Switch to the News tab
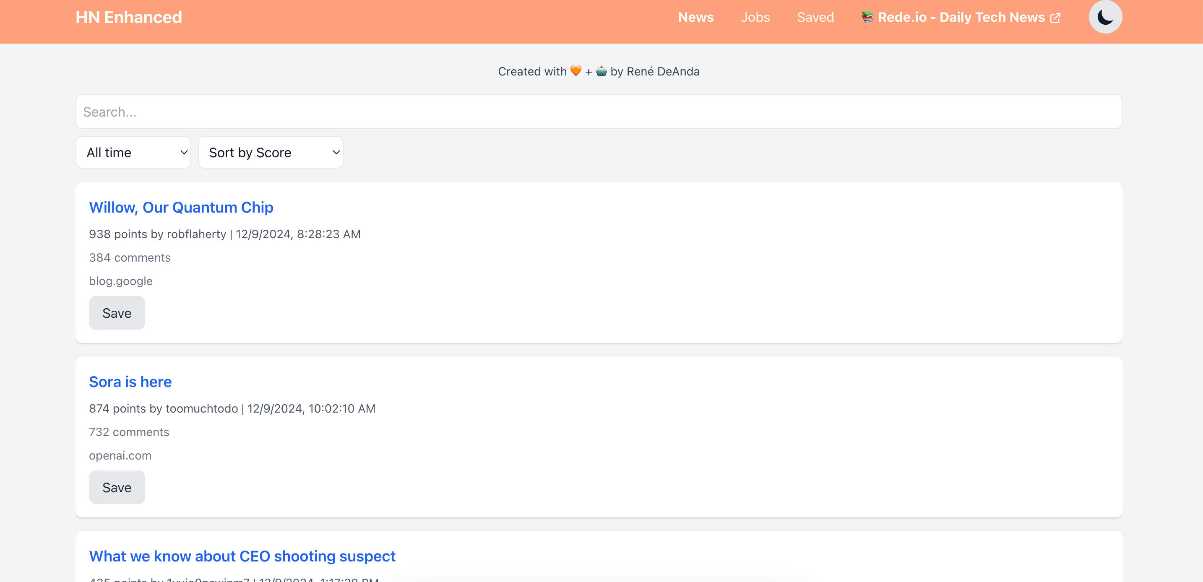The height and width of the screenshot is (582, 1203). point(695,17)
